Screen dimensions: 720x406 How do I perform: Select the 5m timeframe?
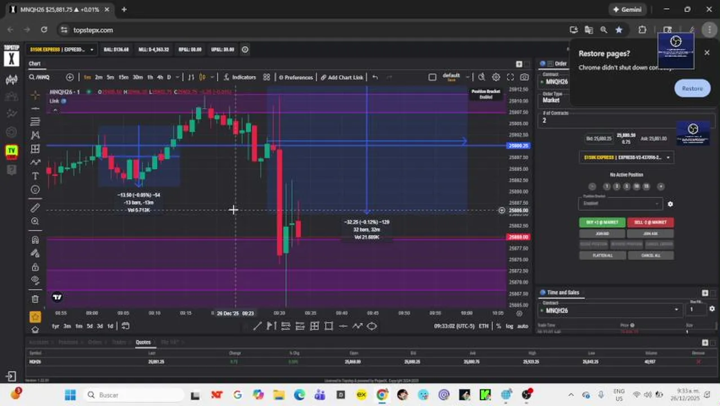coord(110,77)
